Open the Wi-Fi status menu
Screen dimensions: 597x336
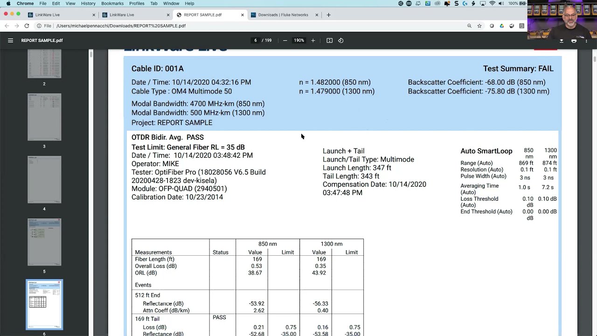click(x=492, y=3)
